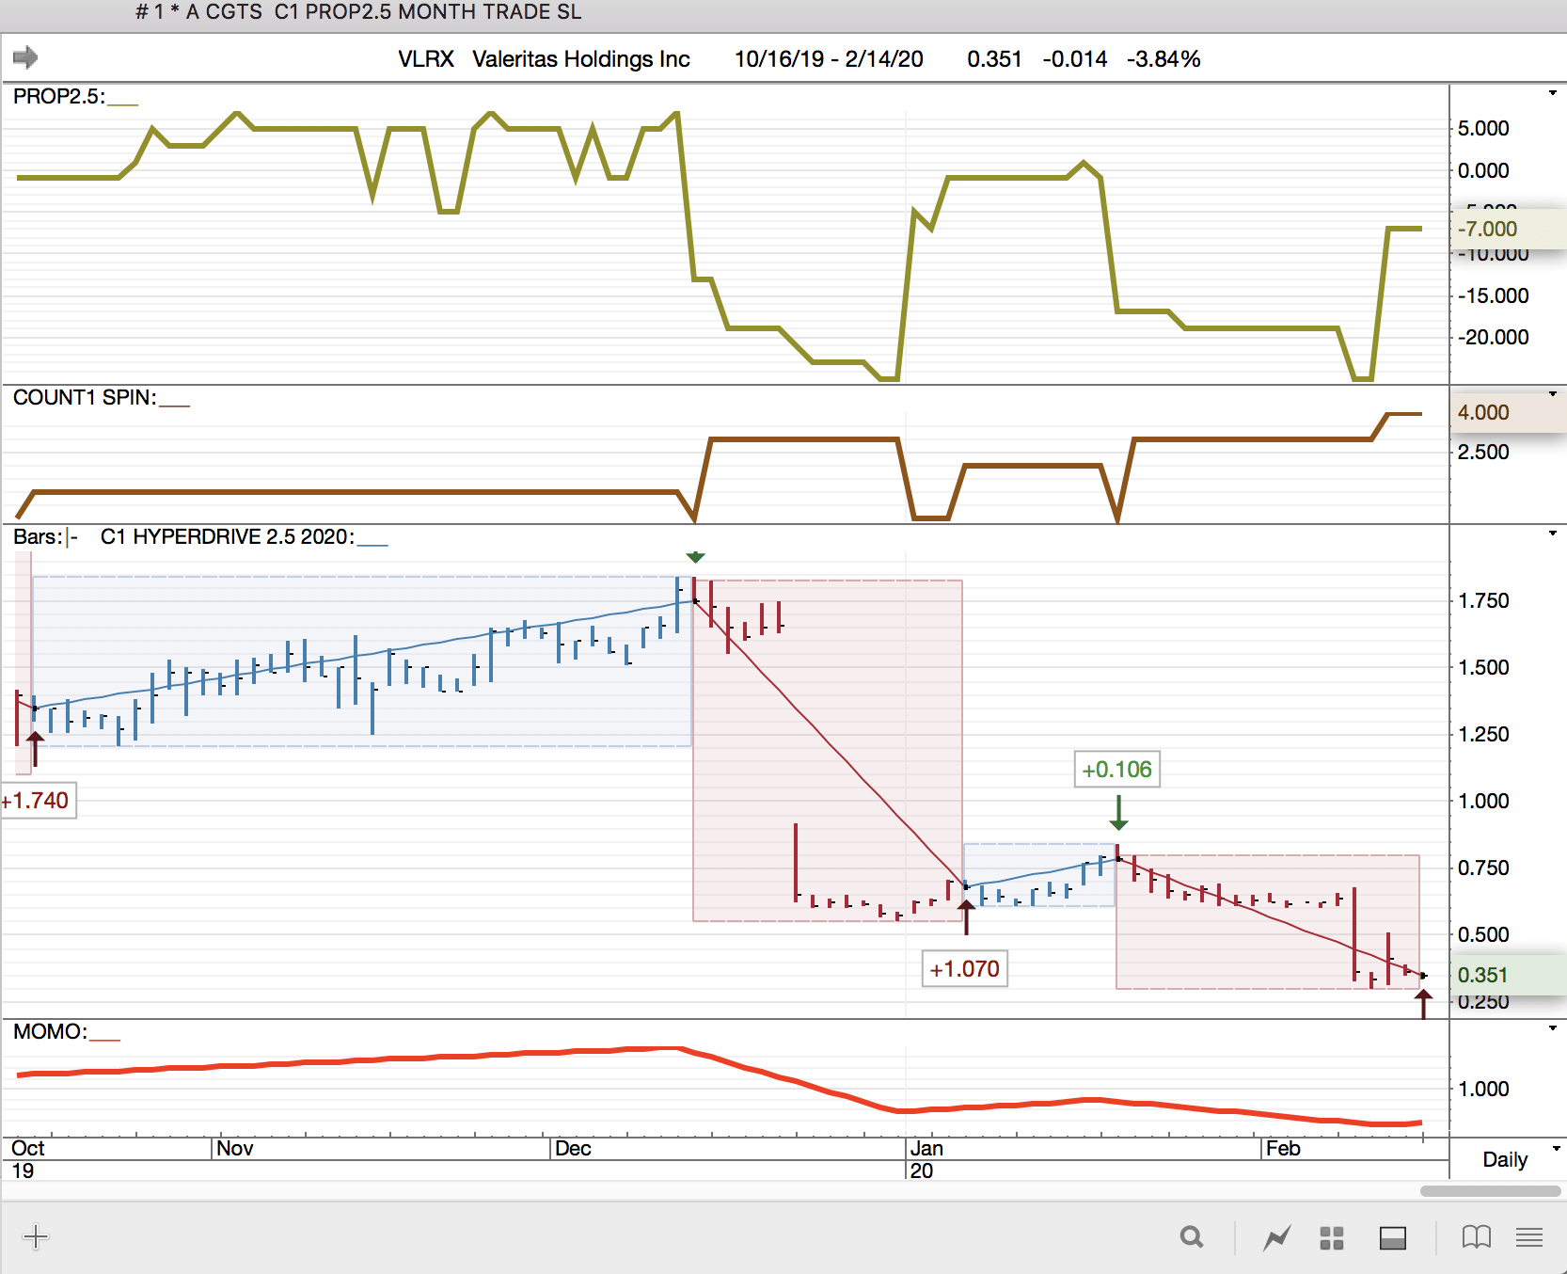
Task: Click the last price 0.351 in header
Action: click(994, 58)
